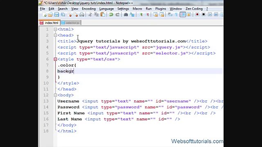Screen dimensions: 262x147
Task: Copy selection with Copy icon
Action: [97, 15]
